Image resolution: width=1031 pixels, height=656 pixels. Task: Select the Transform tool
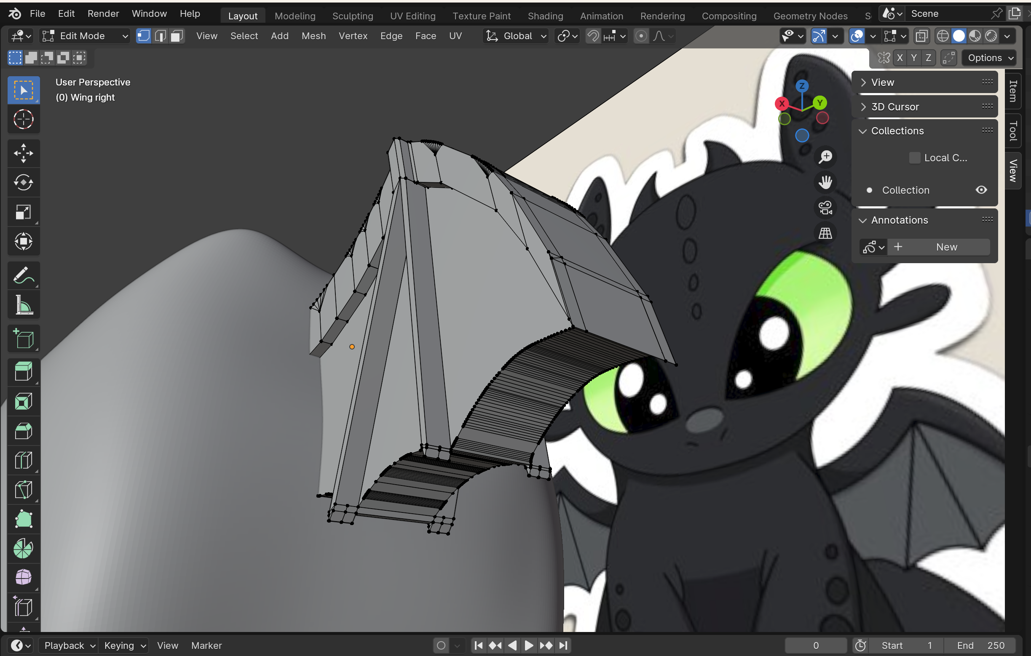[24, 241]
